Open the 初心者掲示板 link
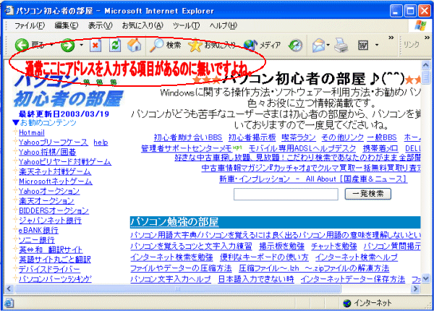 click(252, 137)
